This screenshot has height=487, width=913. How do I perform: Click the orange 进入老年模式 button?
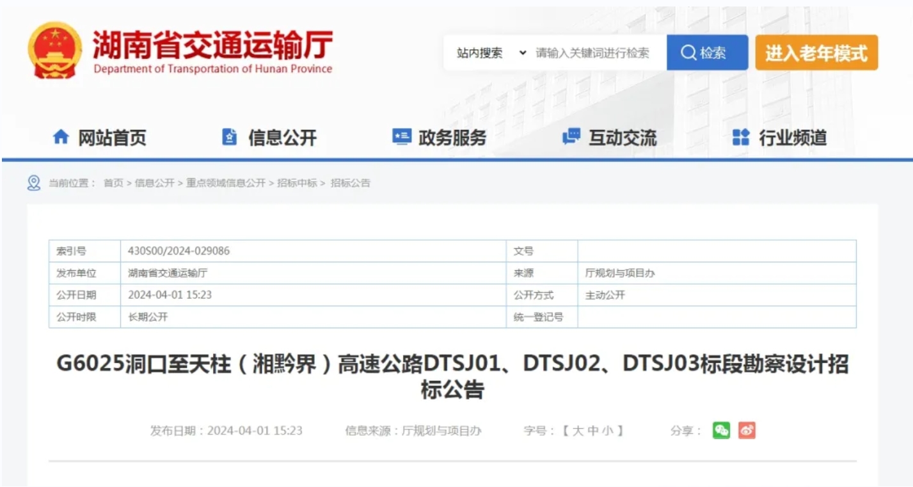coord(816,52)
